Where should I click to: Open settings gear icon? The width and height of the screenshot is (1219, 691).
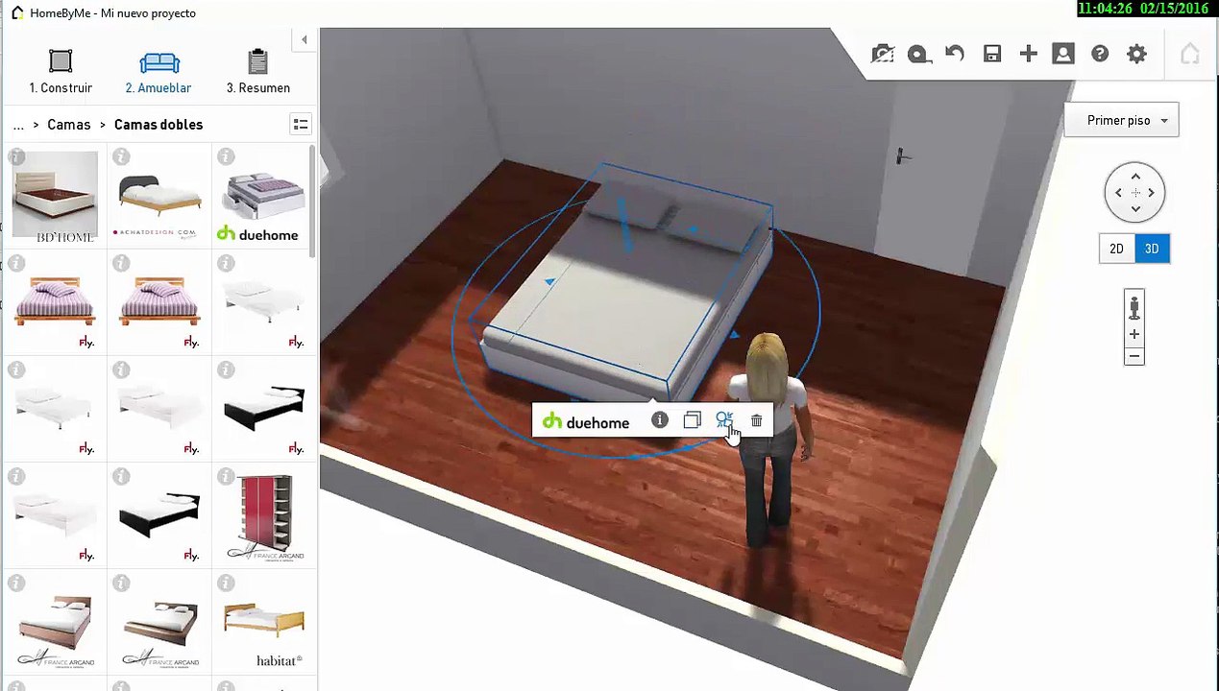point(1136,54)
